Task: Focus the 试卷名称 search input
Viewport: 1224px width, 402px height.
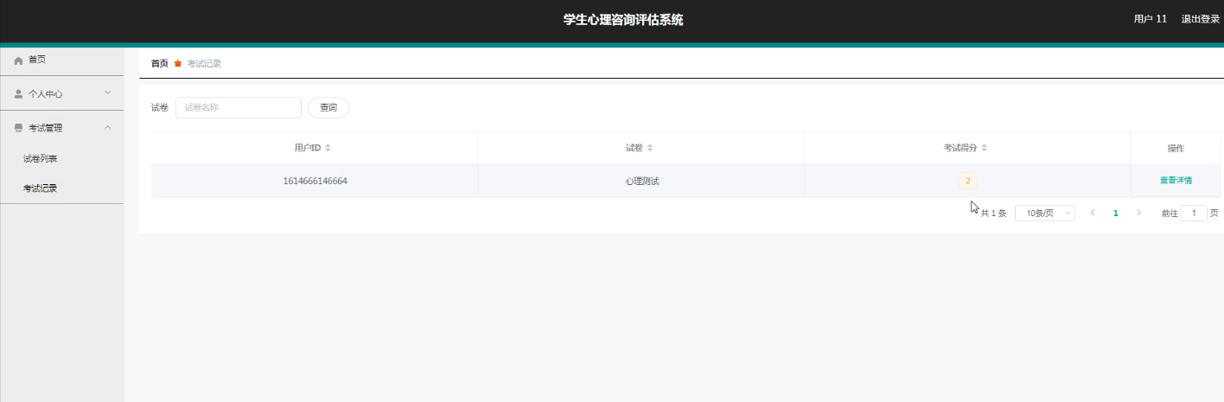Action: point(239,107)
